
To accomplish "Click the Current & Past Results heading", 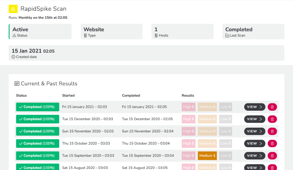I will pyautogui.click(x=49, y=84).
